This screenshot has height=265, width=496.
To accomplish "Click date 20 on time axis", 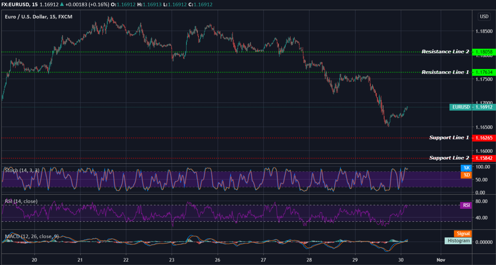I will (34, 260).
